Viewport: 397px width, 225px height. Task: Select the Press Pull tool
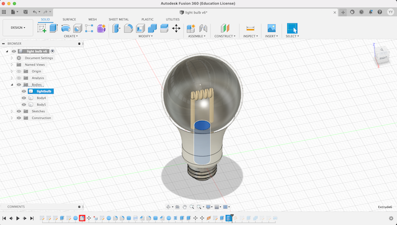(x=116, y=28)
